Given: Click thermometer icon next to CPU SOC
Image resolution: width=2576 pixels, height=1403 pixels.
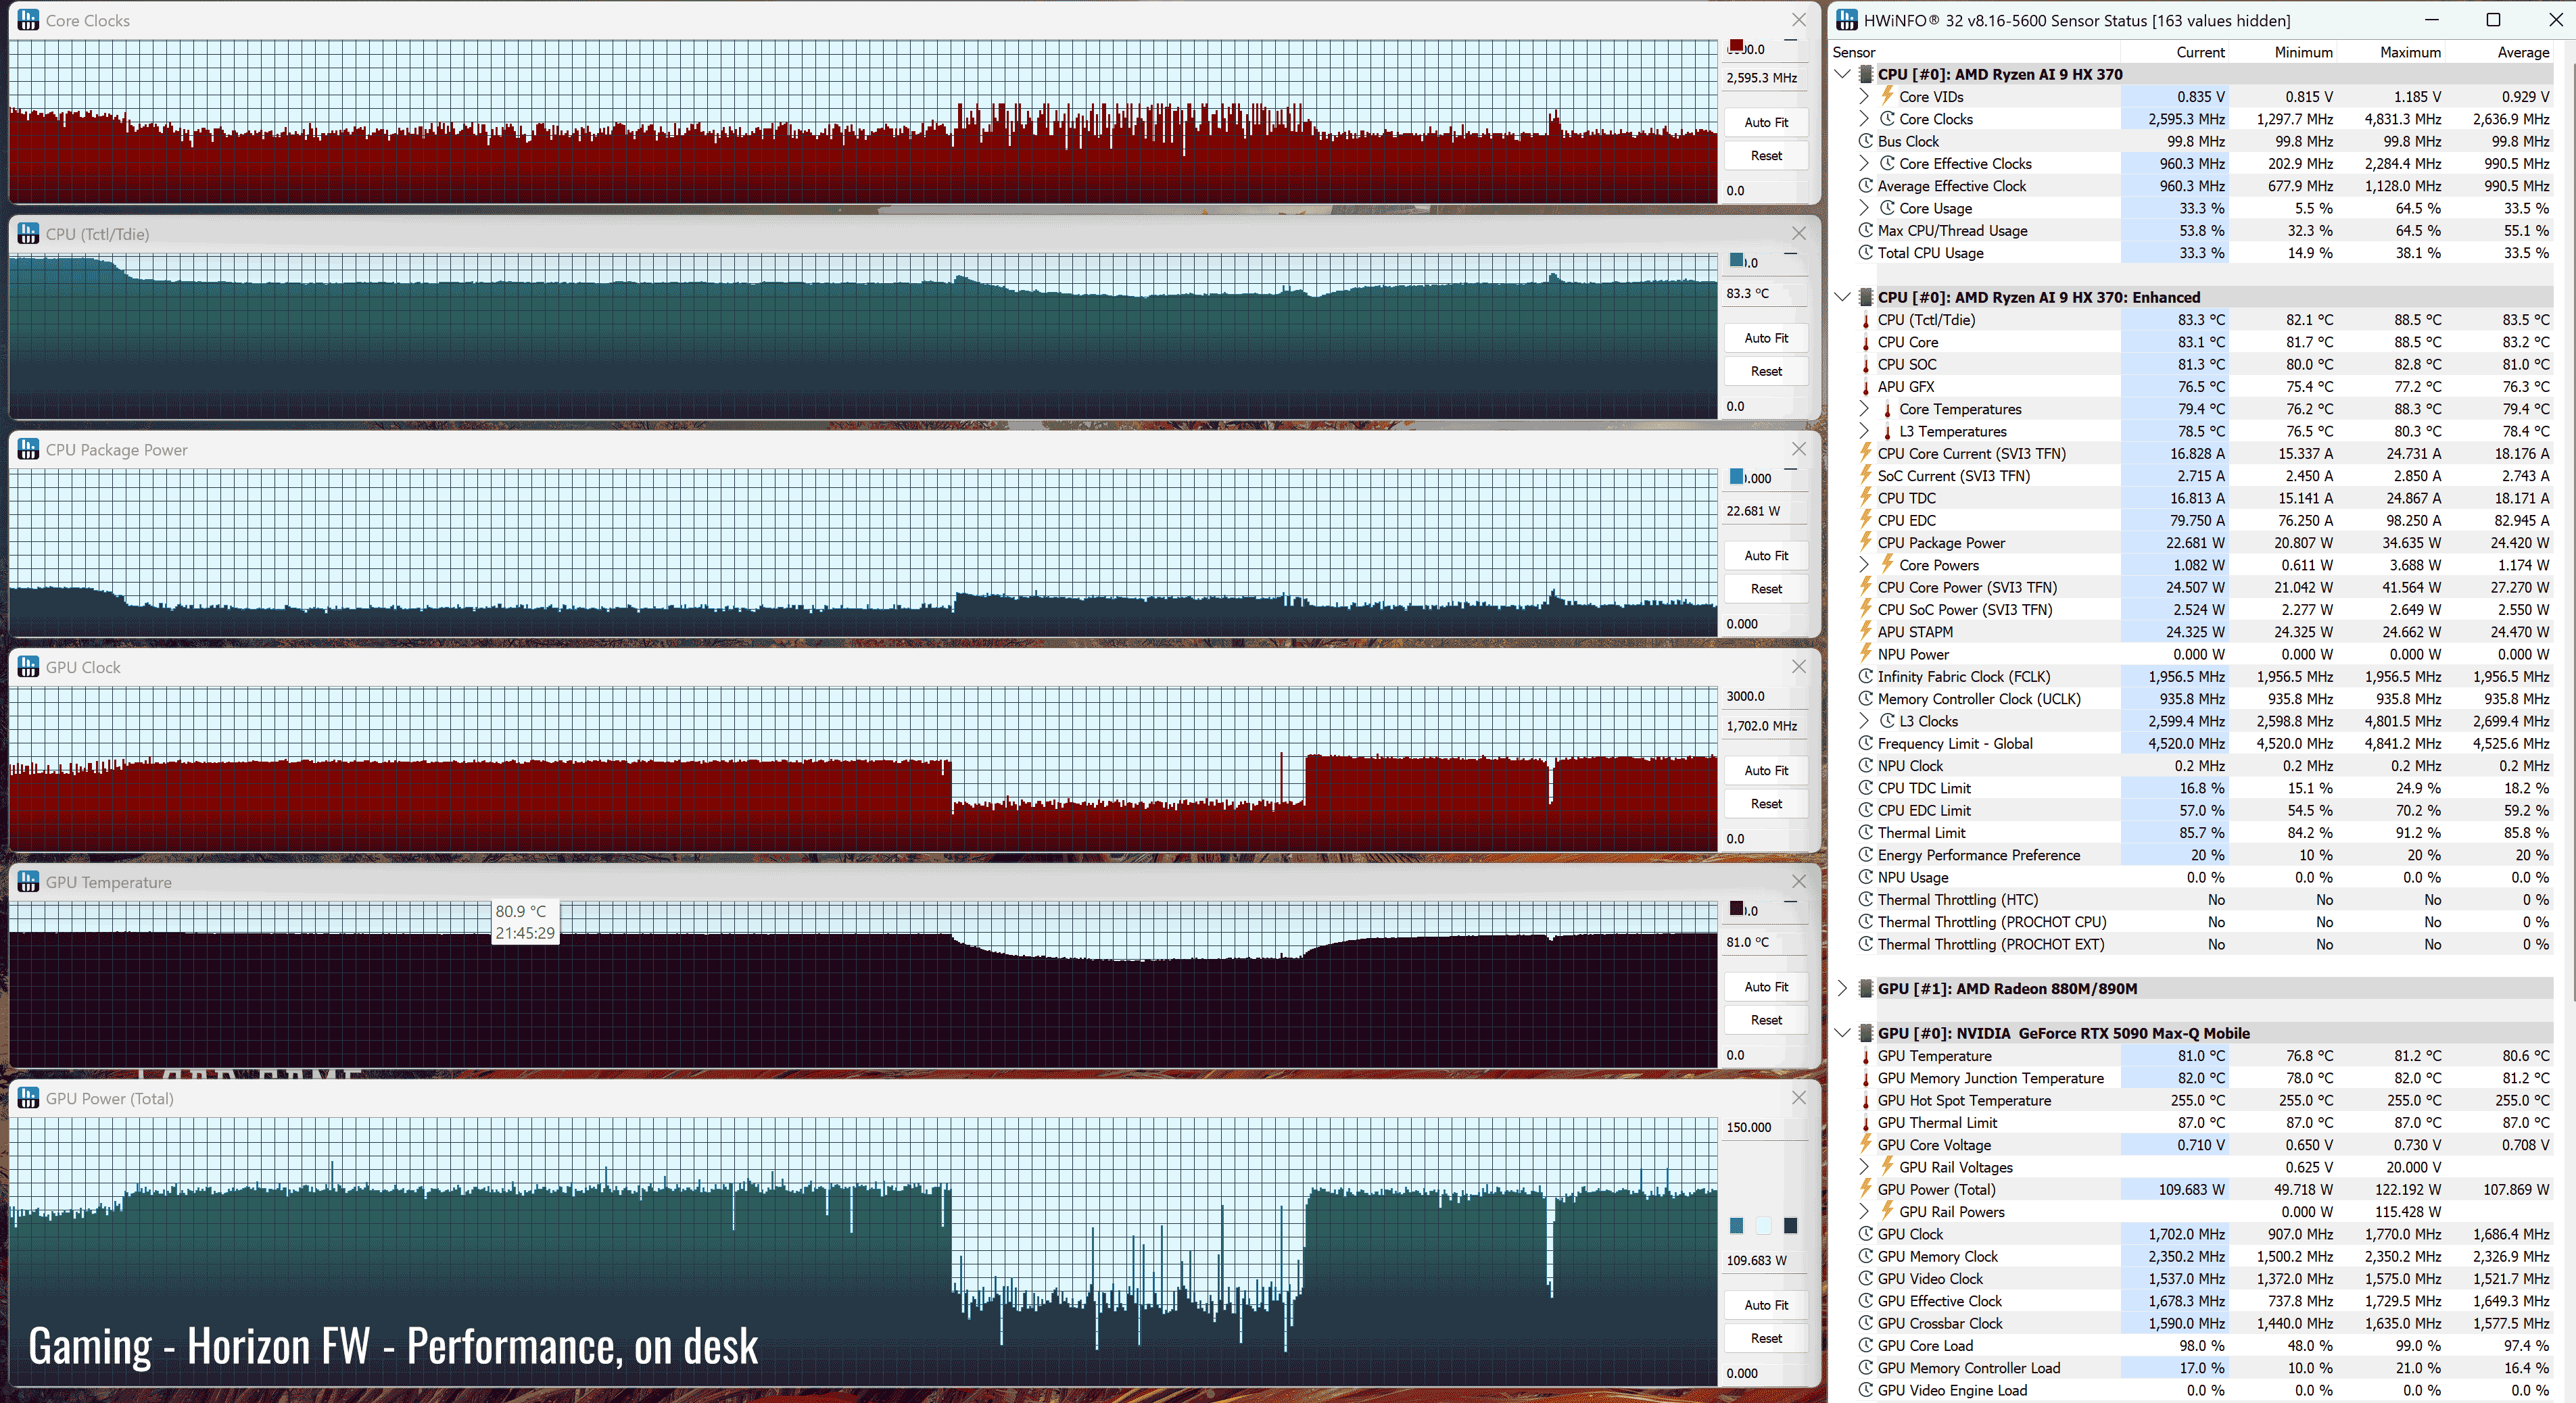Looking at the screenshot, I should pos(1865,365).
